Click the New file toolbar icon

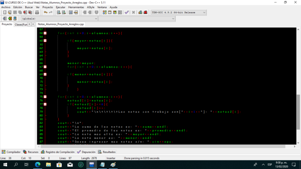point(5,12)
